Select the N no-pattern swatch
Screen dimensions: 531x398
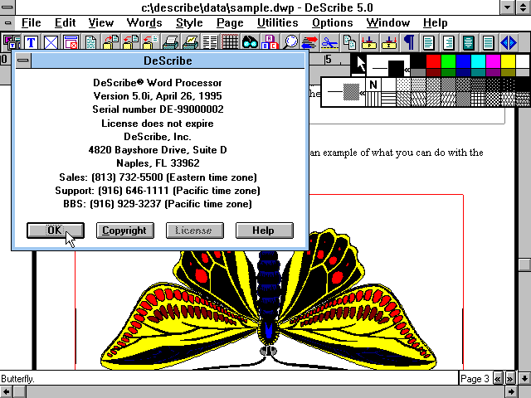pyautogui.click(x=373, y=85)
